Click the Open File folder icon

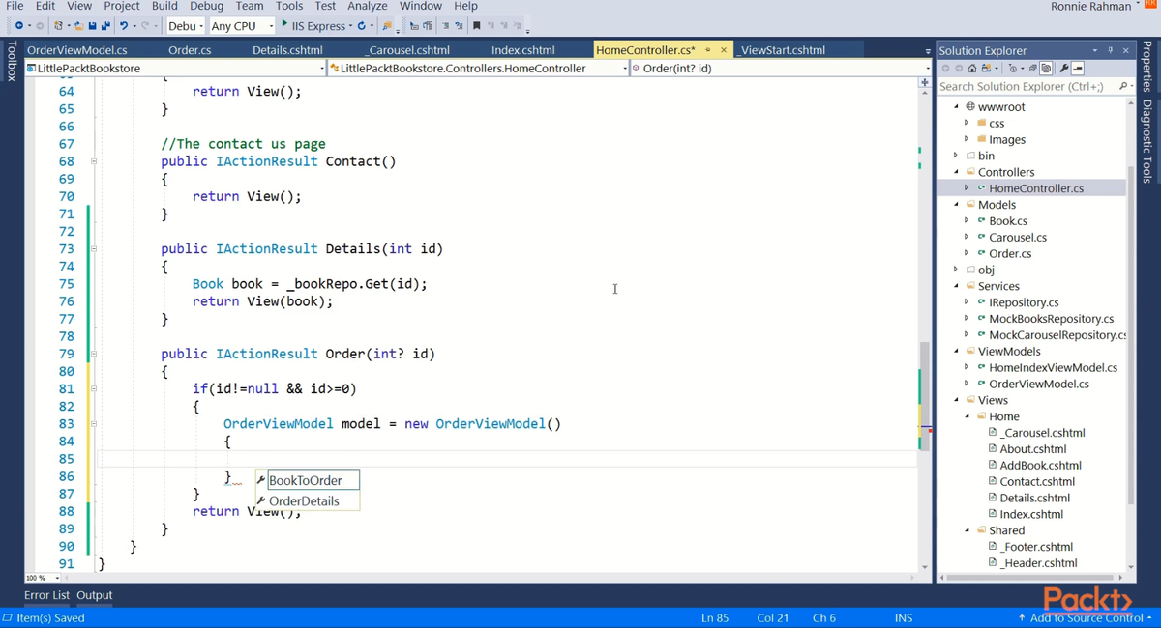[x=79, y=25]
